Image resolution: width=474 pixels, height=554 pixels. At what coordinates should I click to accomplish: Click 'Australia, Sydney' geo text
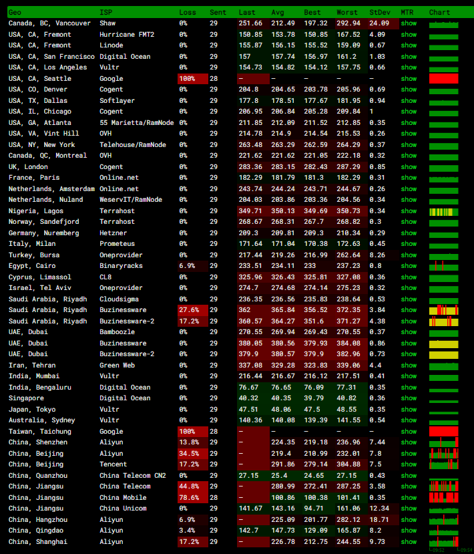click(41, 420)
